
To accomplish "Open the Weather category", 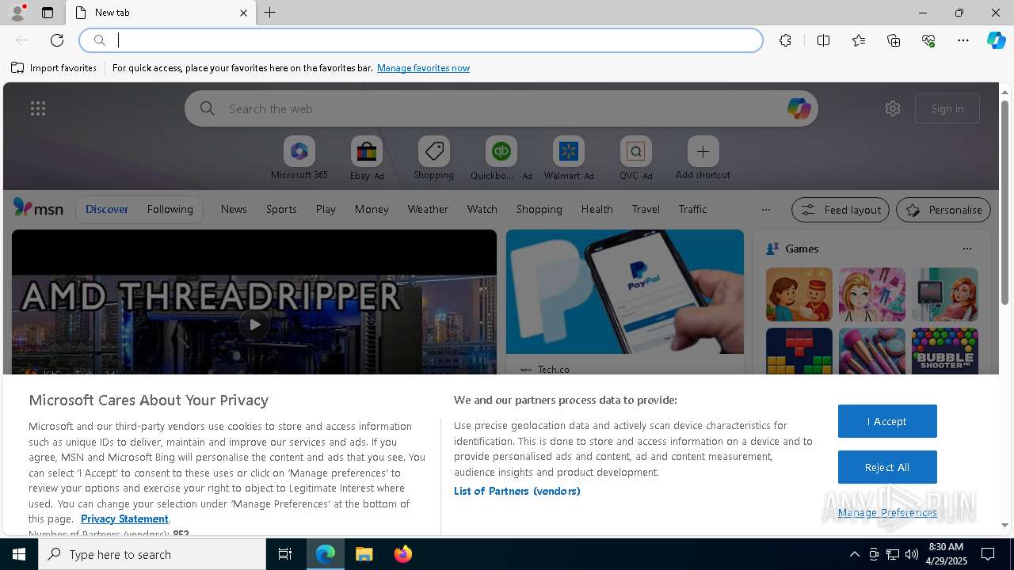I will pyautogui.click(x=428, y=209).
